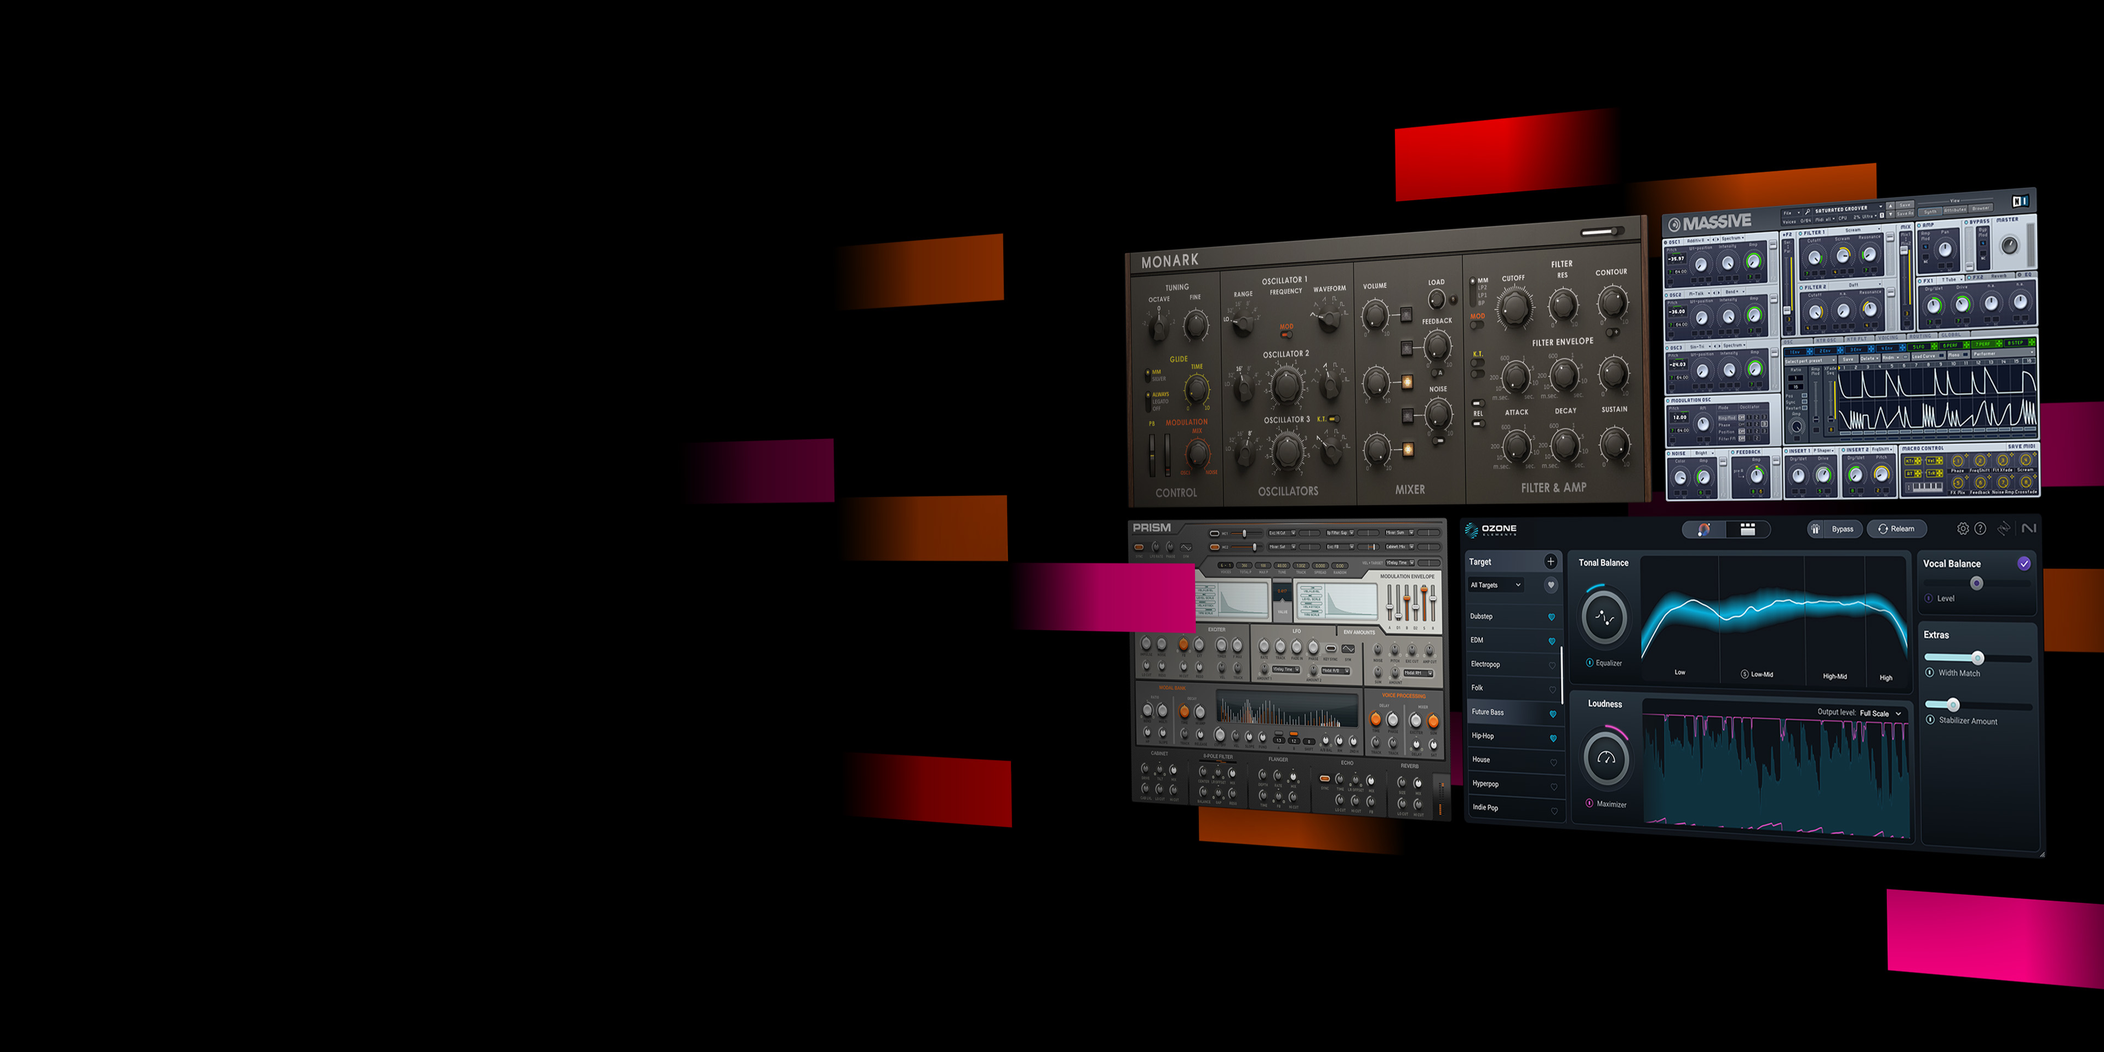Toggle Width Match power button
This screenshot has width=2104, height=1052.
[1930, 672]
